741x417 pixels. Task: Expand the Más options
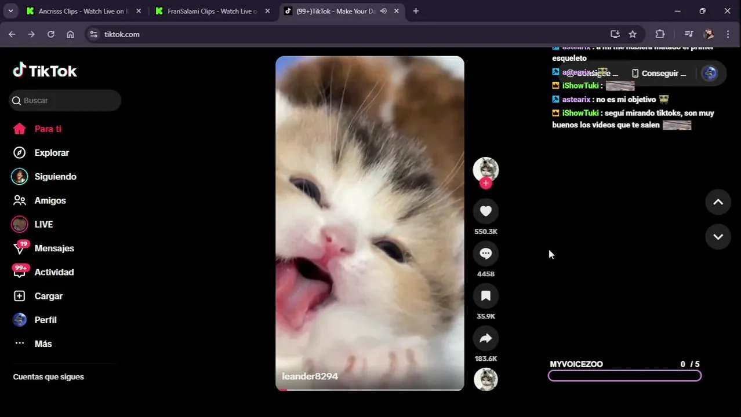pyautogui.click(x=43, y=343)
